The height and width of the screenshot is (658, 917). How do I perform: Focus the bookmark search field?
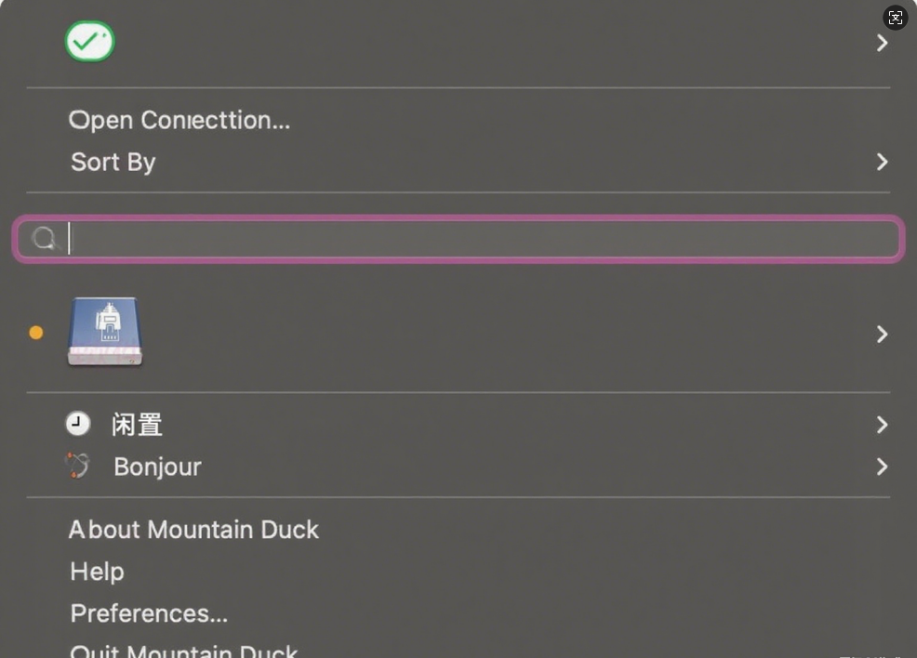(484, 240)
